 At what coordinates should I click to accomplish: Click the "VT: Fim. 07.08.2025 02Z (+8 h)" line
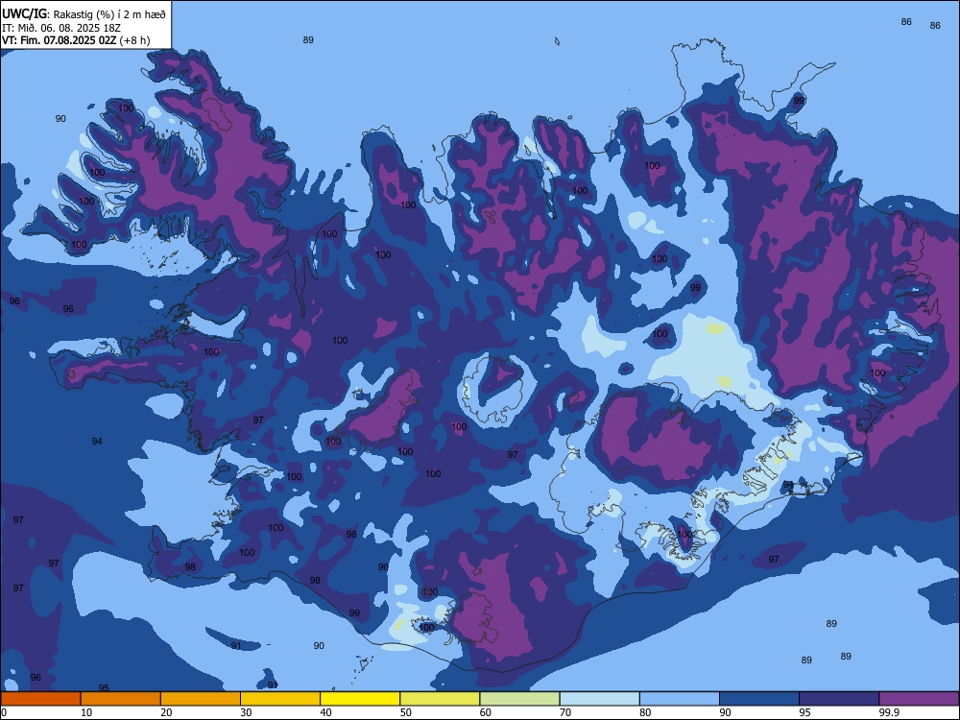click(76, 40)
